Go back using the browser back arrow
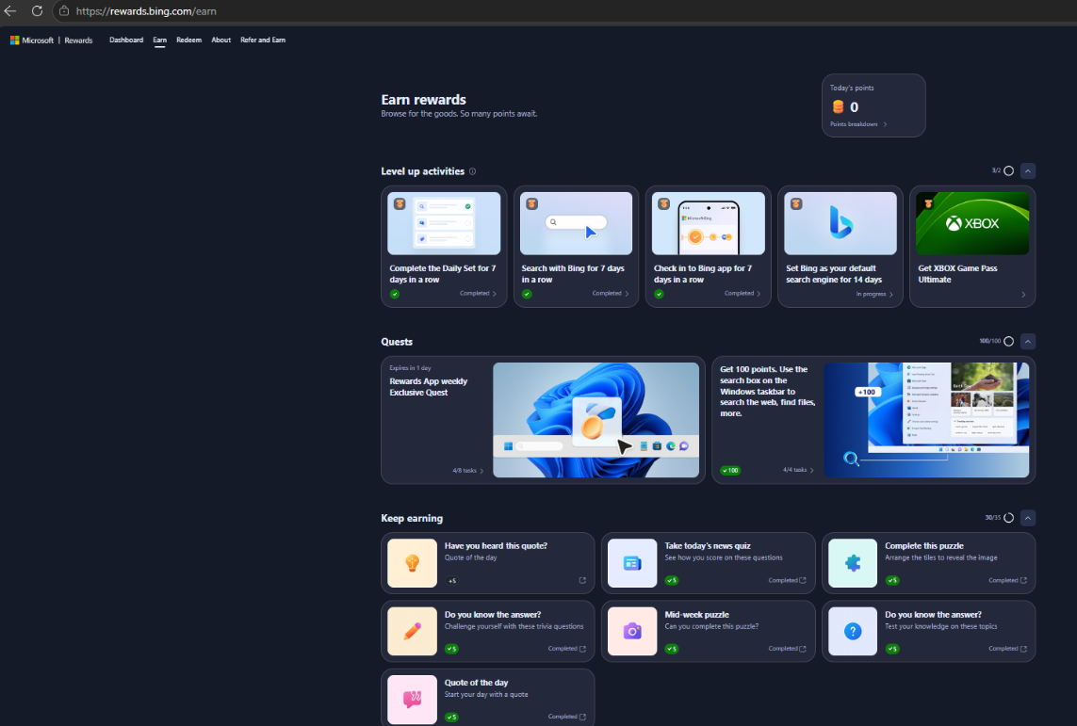1077x726 pixels. pos(10,11)
